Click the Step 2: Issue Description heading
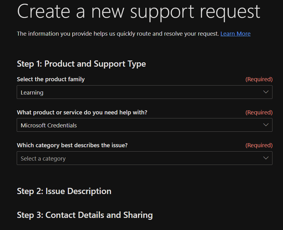This screenshot has height=230, width=283. 64,191
